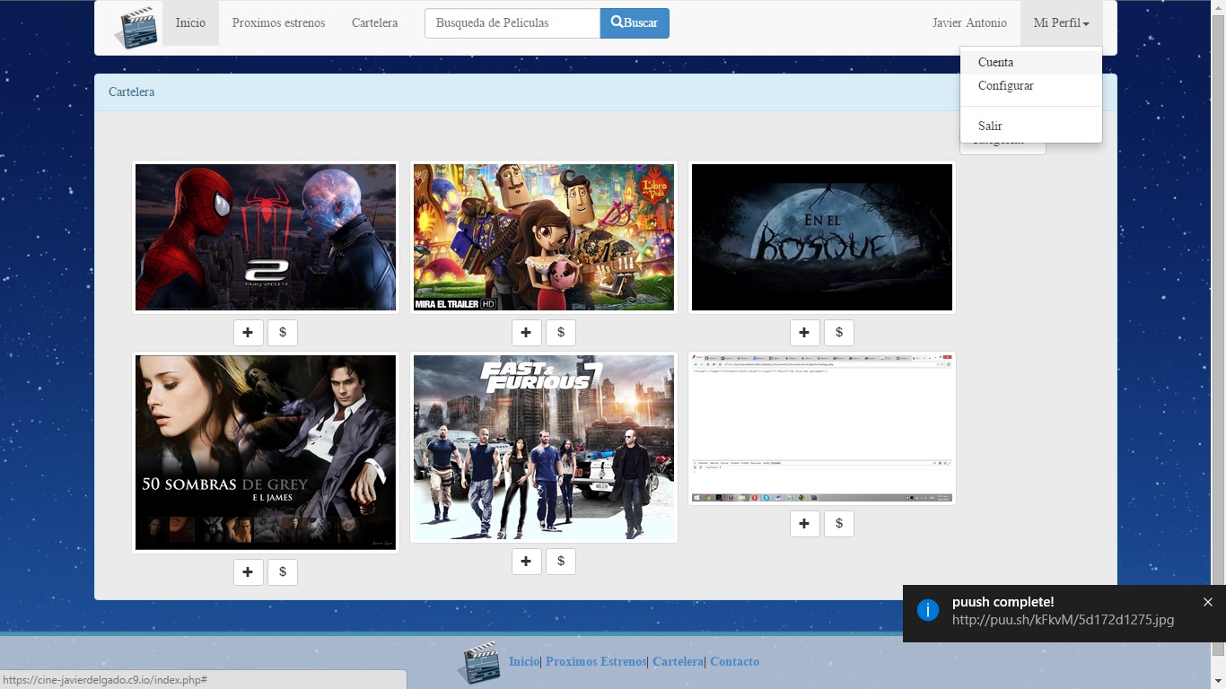Click the plus button under 50 Sombras de Grey
This screenshot has width=1226, height=689.
(x=249, y=572)
